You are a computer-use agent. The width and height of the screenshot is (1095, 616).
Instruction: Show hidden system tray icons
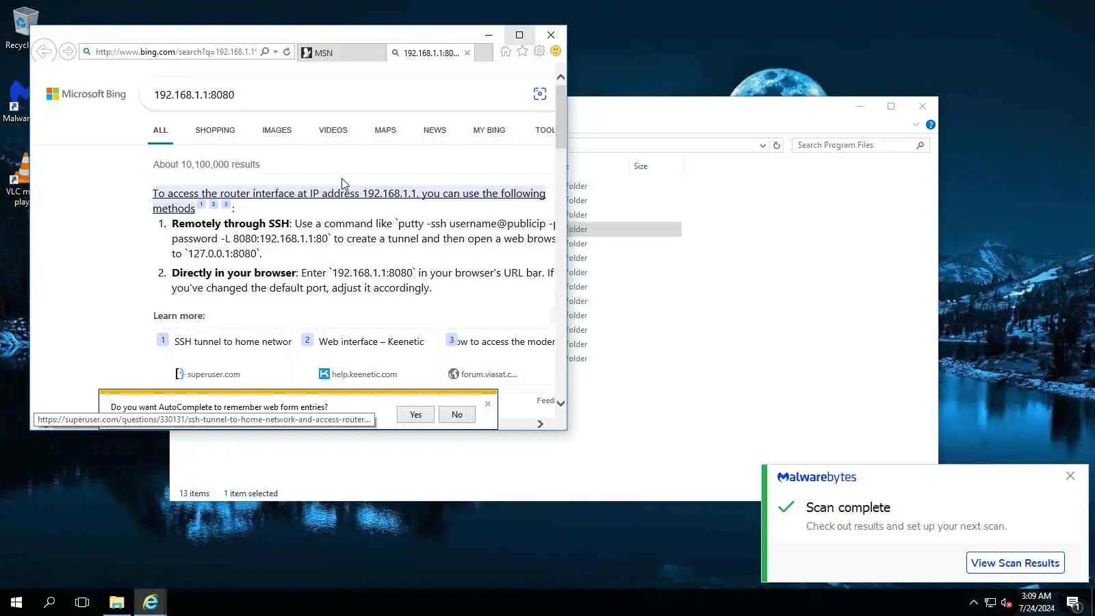pos(974,602)
